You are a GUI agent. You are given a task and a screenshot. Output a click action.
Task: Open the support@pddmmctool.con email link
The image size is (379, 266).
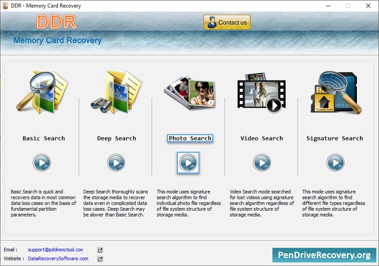pos(55,250)
